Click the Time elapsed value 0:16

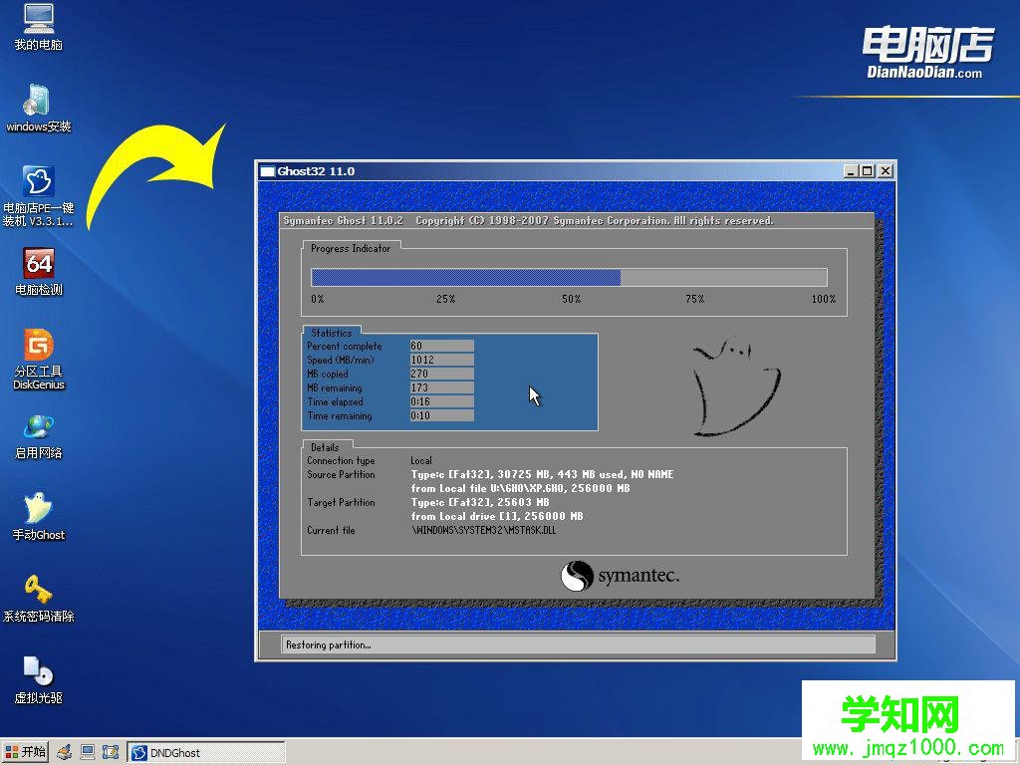[441, 402]
